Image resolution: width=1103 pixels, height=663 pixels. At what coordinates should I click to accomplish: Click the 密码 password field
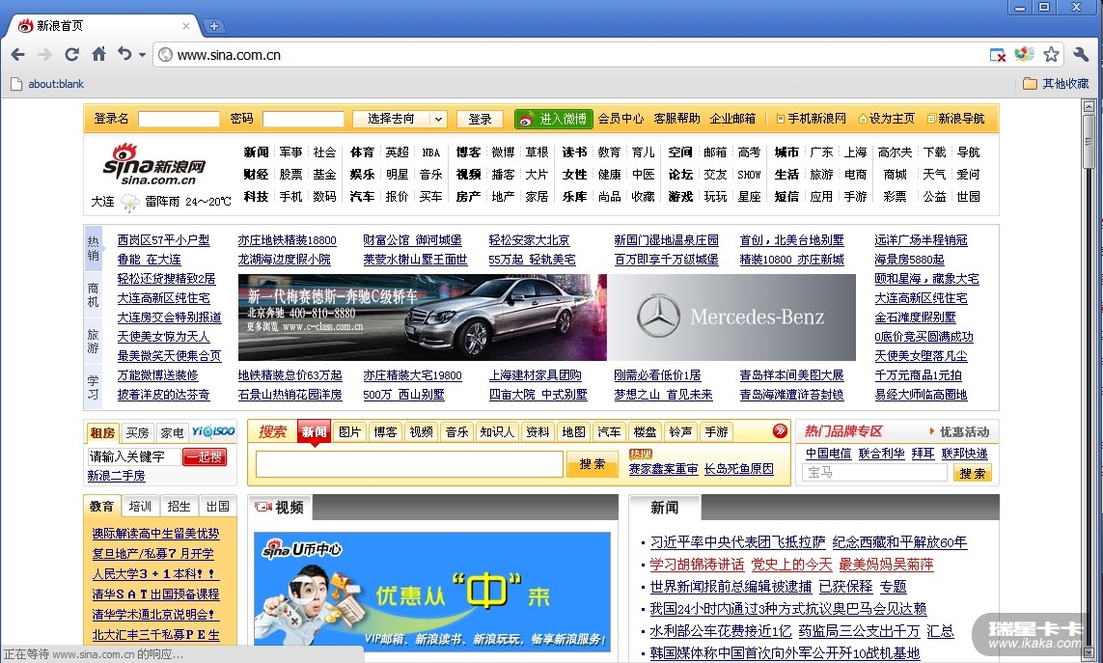(x=303, y=119)
